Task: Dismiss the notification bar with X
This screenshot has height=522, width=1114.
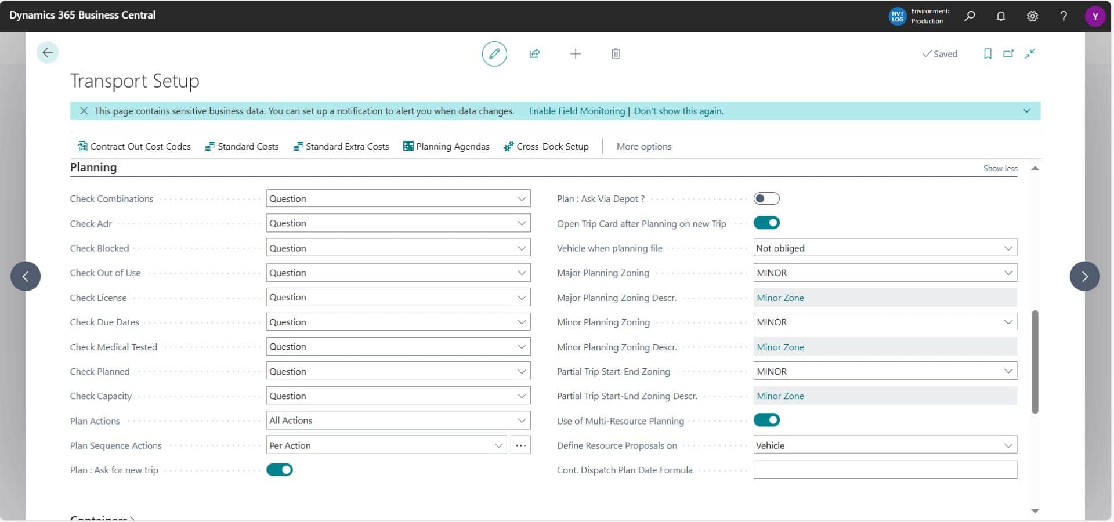Action: (84, 111)
